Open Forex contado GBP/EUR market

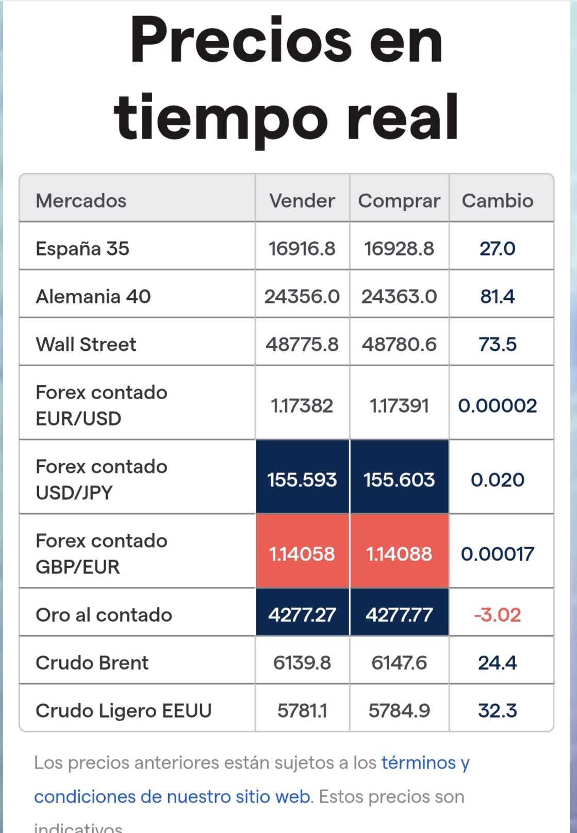(102, 554)
